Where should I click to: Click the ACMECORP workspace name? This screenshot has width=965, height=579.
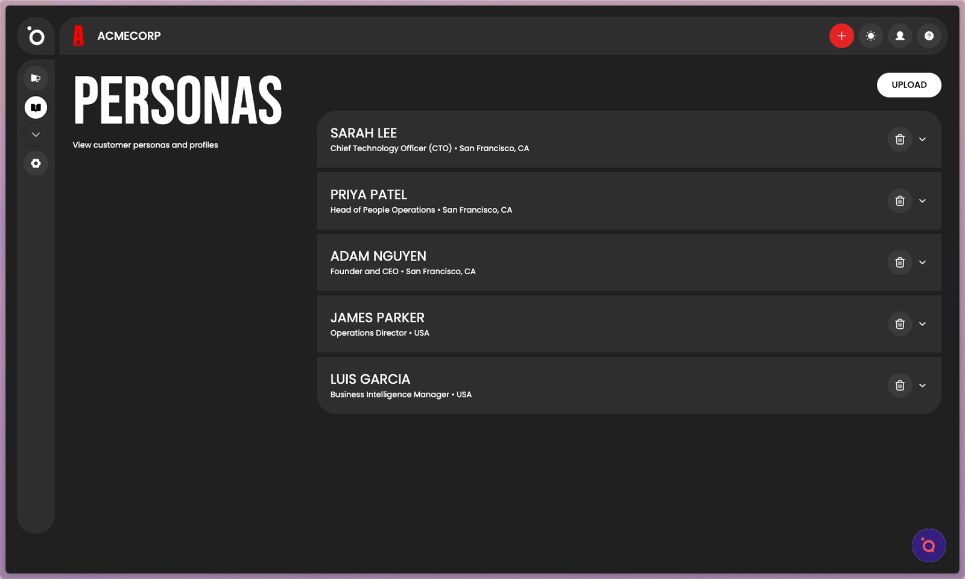pos(129,36)
